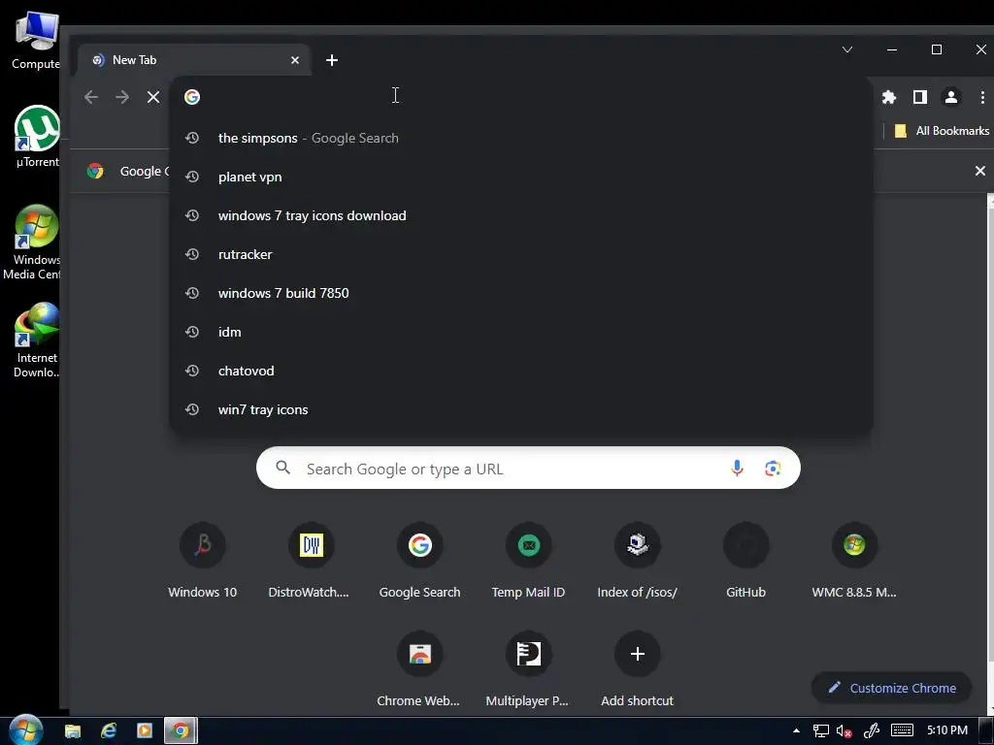
Task: Open the Index of /isos/ shortcut
Action: 637,562
